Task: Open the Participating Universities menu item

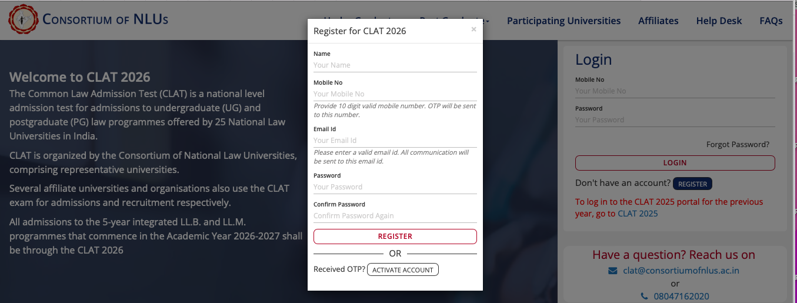Action: click(563, 21)
